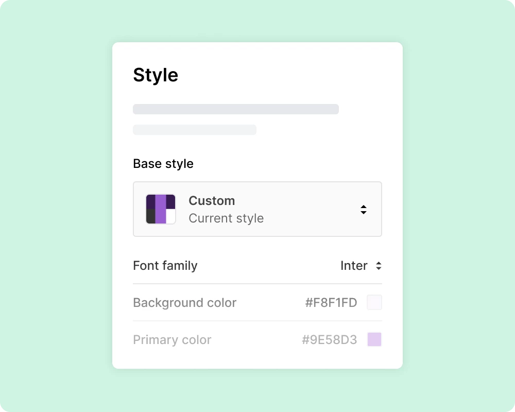Select the Font family row label
The height and width of the screenshot is (412, 515).
tap(165, 266)
